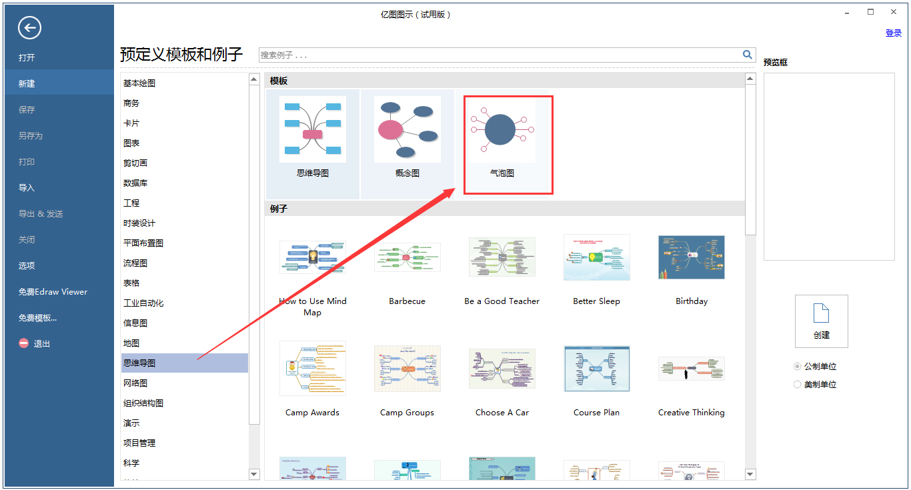Click the 模板 section header
This screenshot has width=911, height=490.
point(504,81)
